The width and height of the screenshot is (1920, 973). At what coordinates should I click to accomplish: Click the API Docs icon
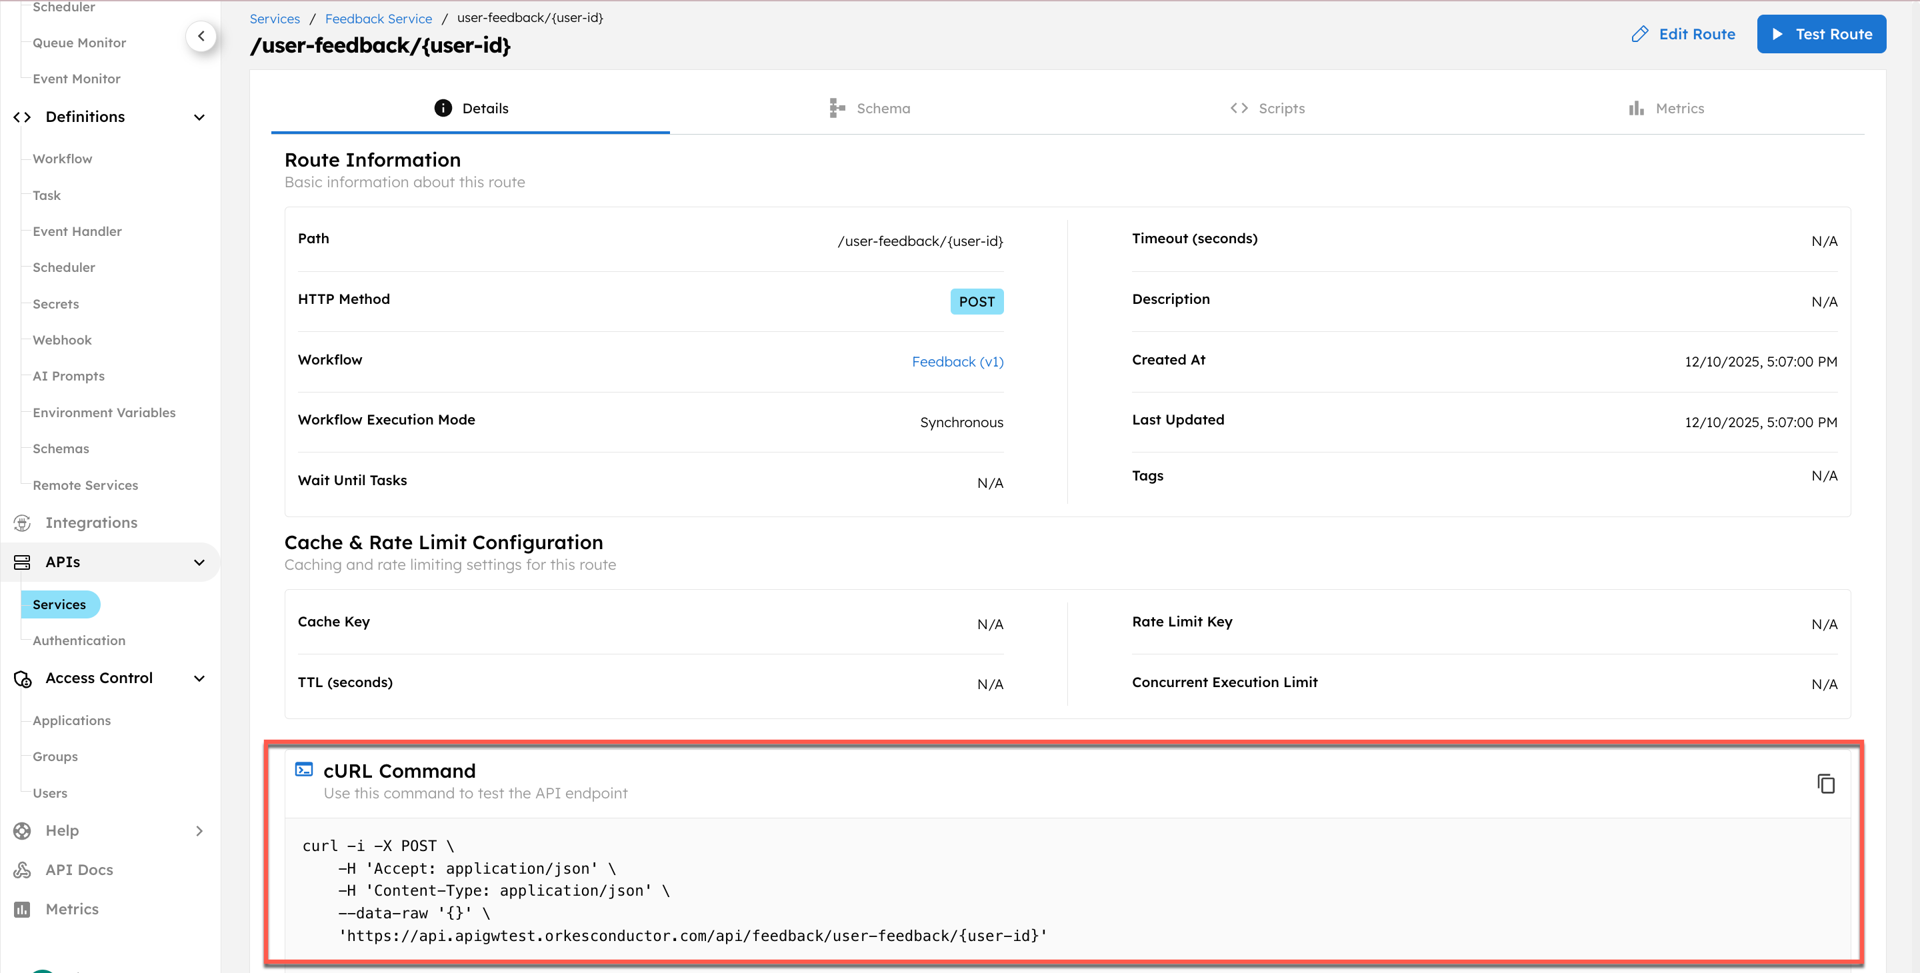pos(21,870)
